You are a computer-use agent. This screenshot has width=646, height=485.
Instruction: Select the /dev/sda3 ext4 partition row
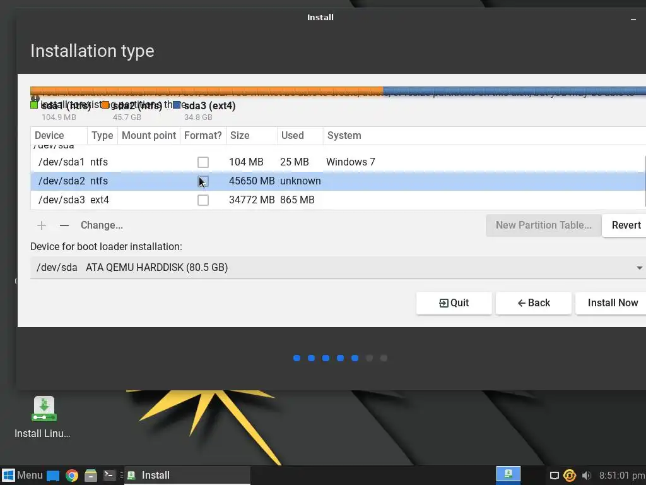click(338, 200)
